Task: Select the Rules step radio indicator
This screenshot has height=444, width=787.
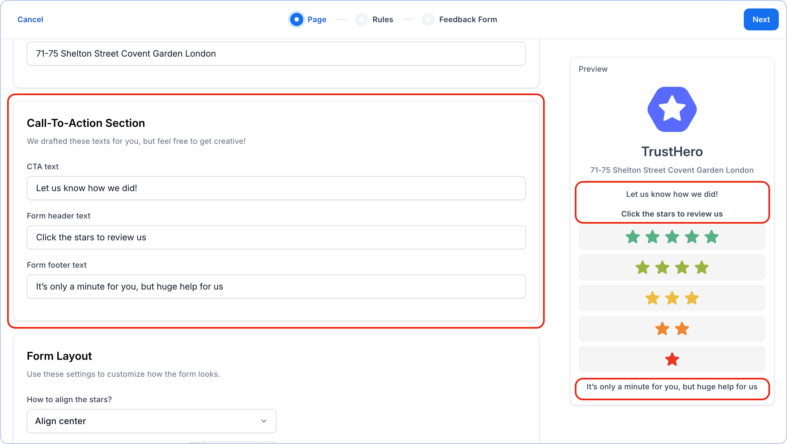Action: point(361,19)
